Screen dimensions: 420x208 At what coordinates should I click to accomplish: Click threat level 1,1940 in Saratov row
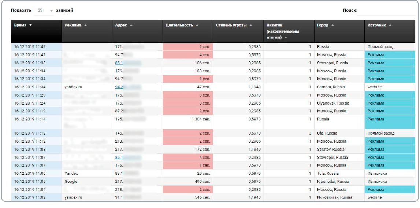click(254, 150)
